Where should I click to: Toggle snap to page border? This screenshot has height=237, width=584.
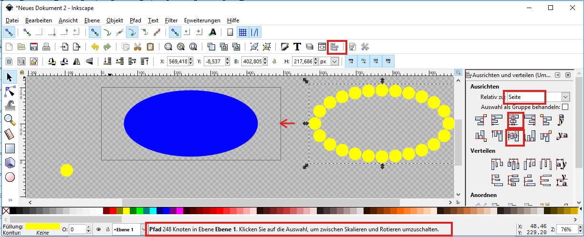click(x=230, y=32)
